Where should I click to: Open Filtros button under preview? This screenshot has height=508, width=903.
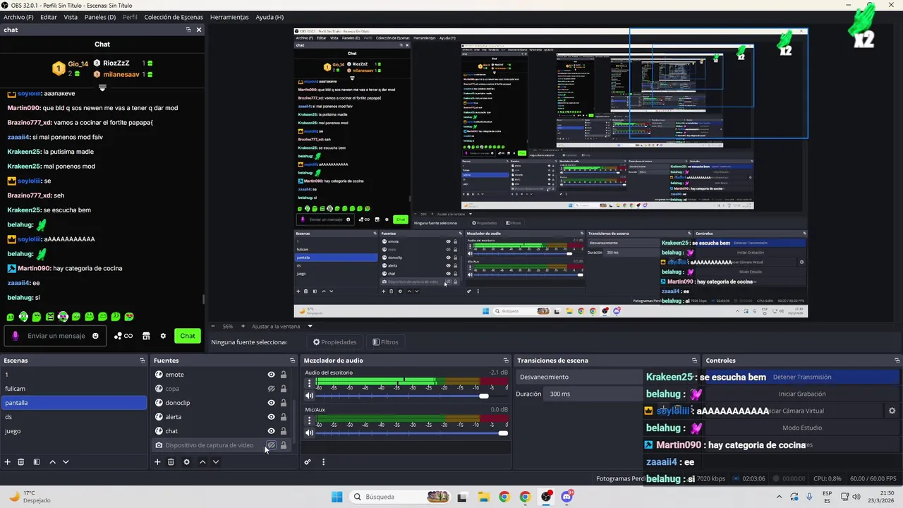pos(385,342)
